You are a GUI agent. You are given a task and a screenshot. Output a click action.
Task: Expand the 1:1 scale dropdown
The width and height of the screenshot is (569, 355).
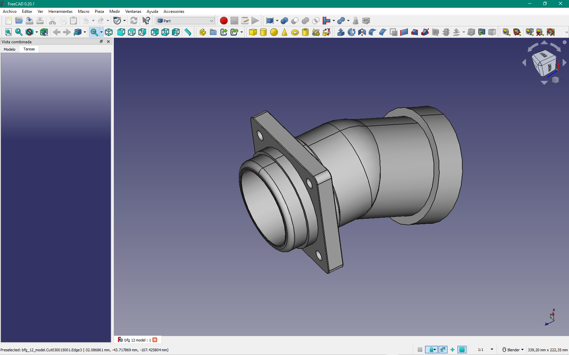point(492,350)
